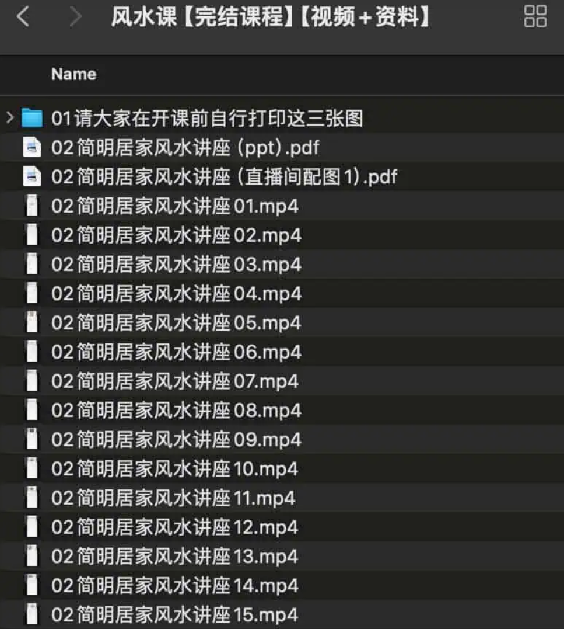Expand the 01 folder disclosure triangle
This screenshot has height=629, width=564.
[x=9, y=118]
